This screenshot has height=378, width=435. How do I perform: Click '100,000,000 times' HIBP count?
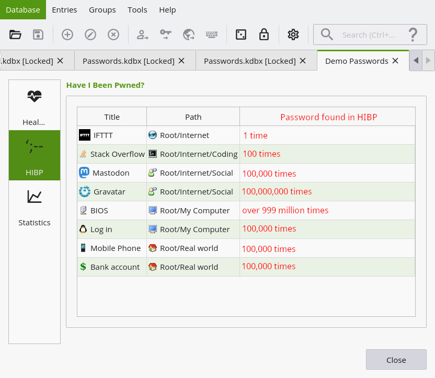point(277,191)
